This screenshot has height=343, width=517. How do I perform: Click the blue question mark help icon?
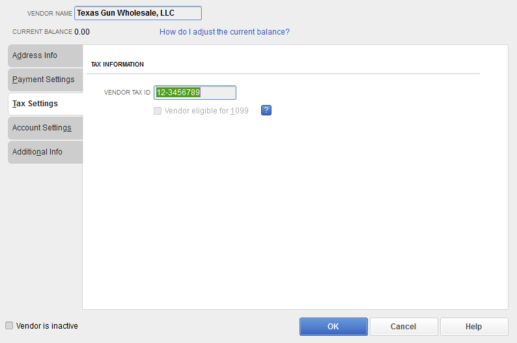pyautogui.click(x=266, y=110)
